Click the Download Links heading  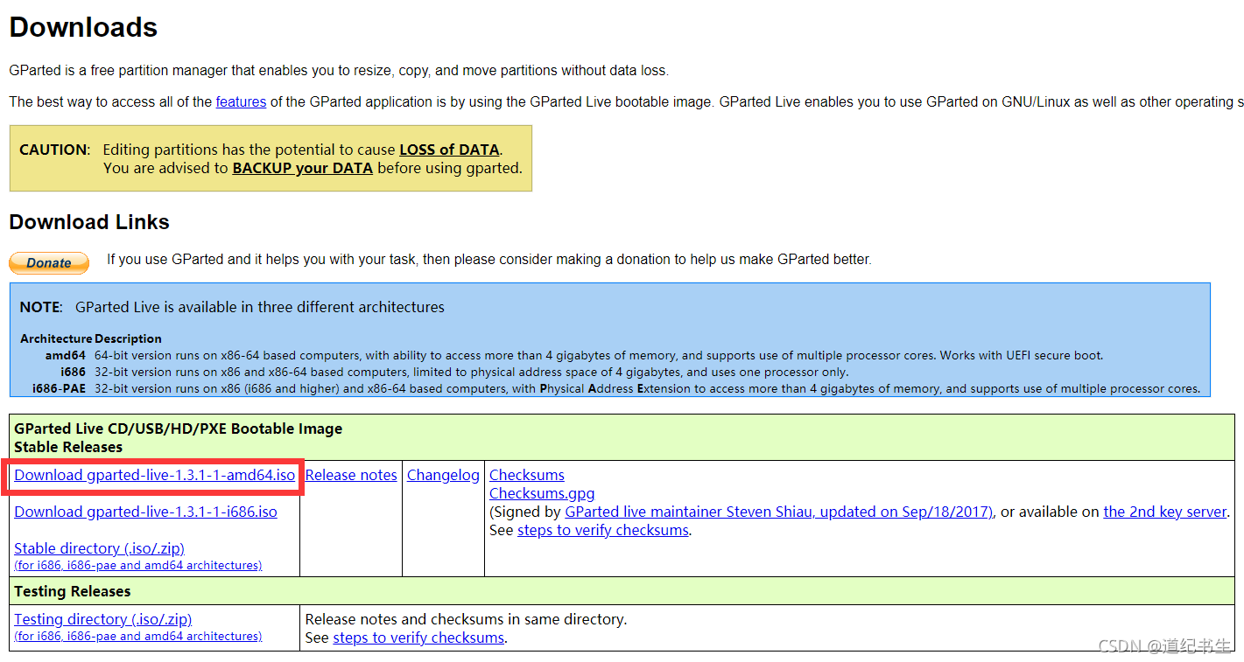89,222
